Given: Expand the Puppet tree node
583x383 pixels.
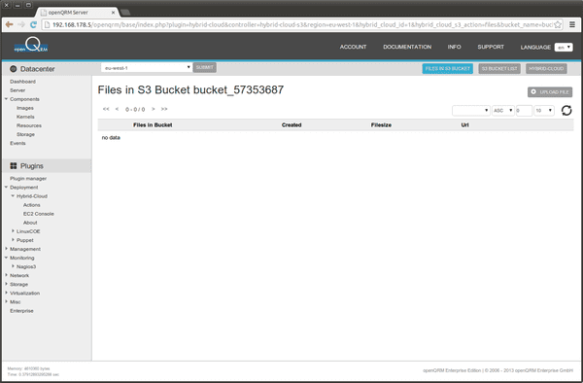Looking at the screenshot, I should coord(13,240).
